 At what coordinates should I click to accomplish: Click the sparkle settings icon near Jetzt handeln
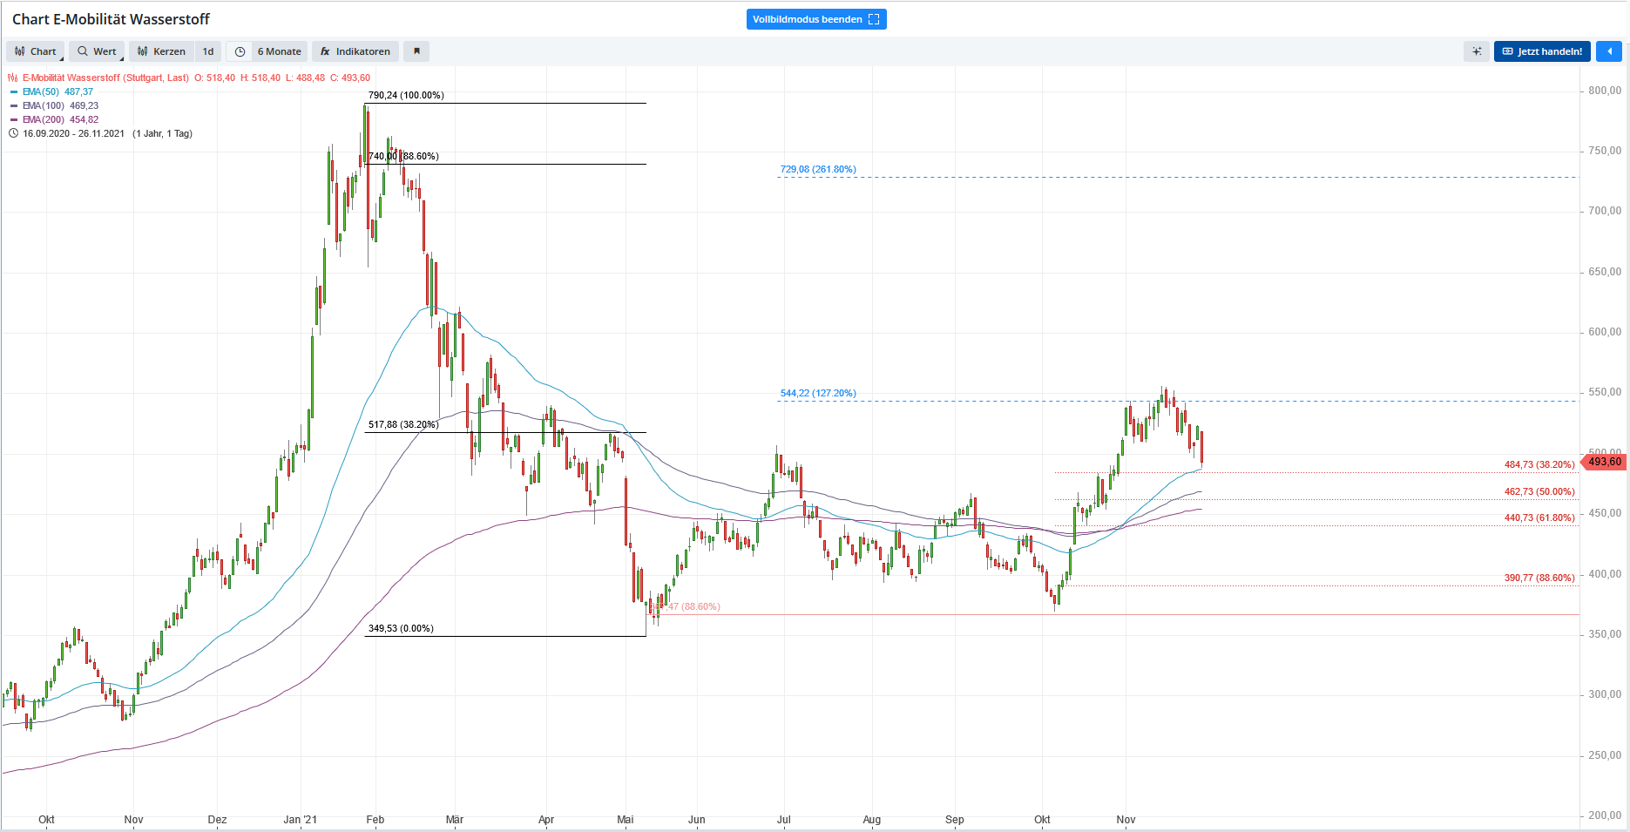tap(1476, 51)
